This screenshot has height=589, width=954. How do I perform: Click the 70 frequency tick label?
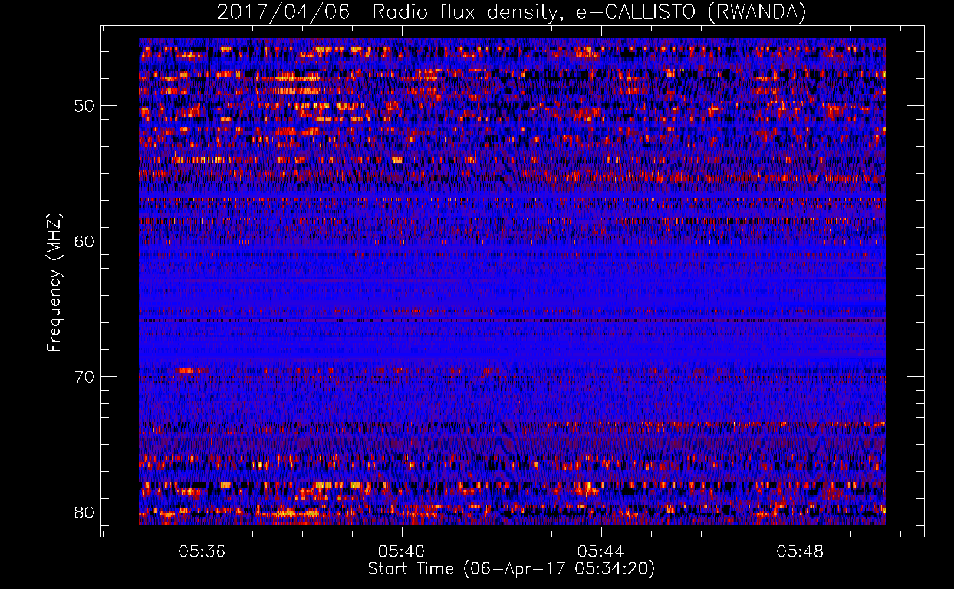pyautogui.click(x=84, y=377)
